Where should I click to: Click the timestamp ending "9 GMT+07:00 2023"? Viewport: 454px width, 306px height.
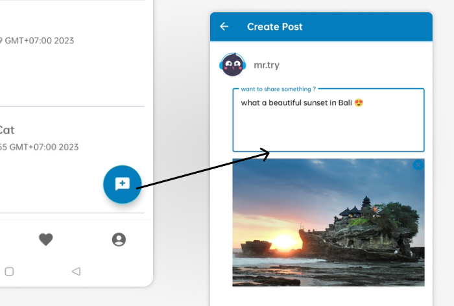point(37,41)
